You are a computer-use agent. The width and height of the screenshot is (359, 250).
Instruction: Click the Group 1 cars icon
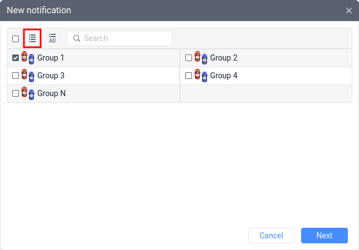[x=28, y=58]
